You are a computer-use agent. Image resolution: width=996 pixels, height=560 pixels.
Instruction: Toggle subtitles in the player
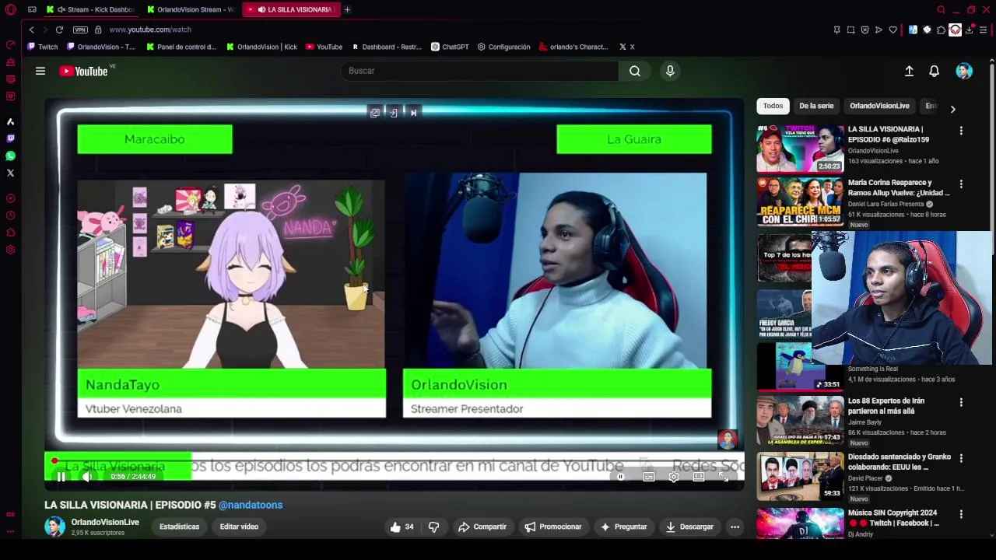click(649, 477)
